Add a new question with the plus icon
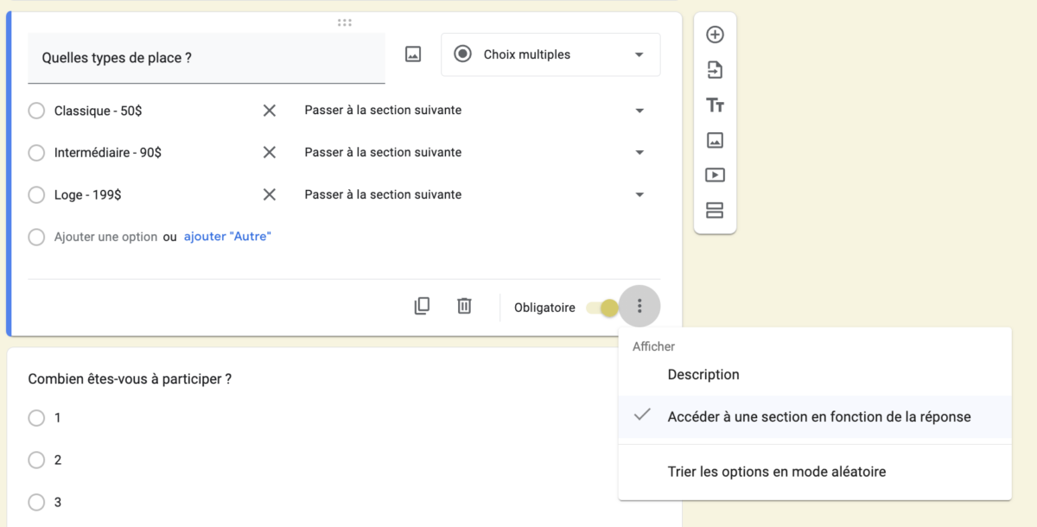This screenshot has height=527, width=1037. (715, 35)
